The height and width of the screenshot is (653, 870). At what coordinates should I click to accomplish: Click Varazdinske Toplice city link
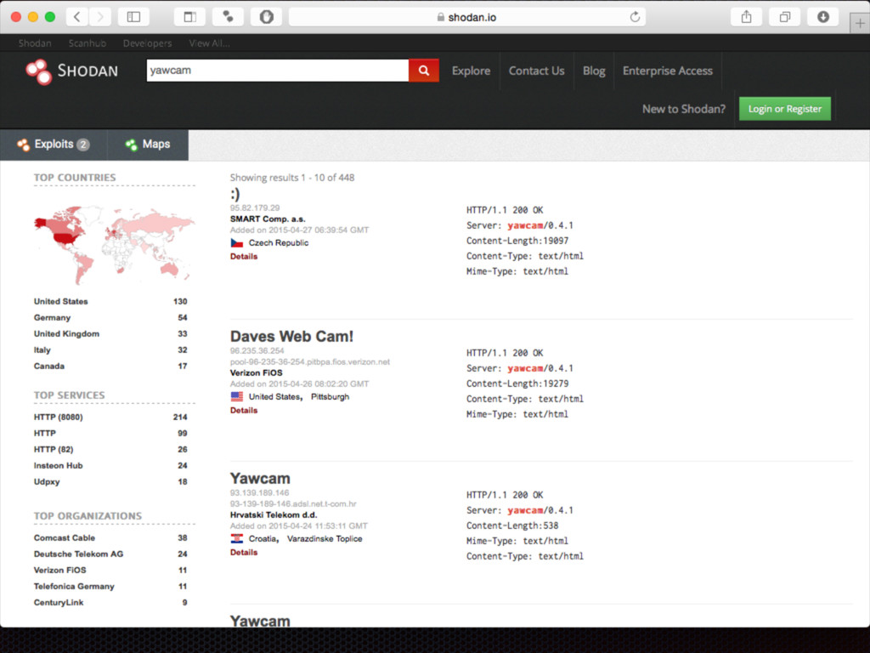[325, 538]
